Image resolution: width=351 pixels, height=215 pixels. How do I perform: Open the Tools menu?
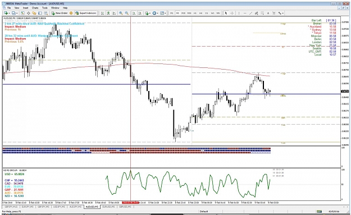tap(45, 8)
